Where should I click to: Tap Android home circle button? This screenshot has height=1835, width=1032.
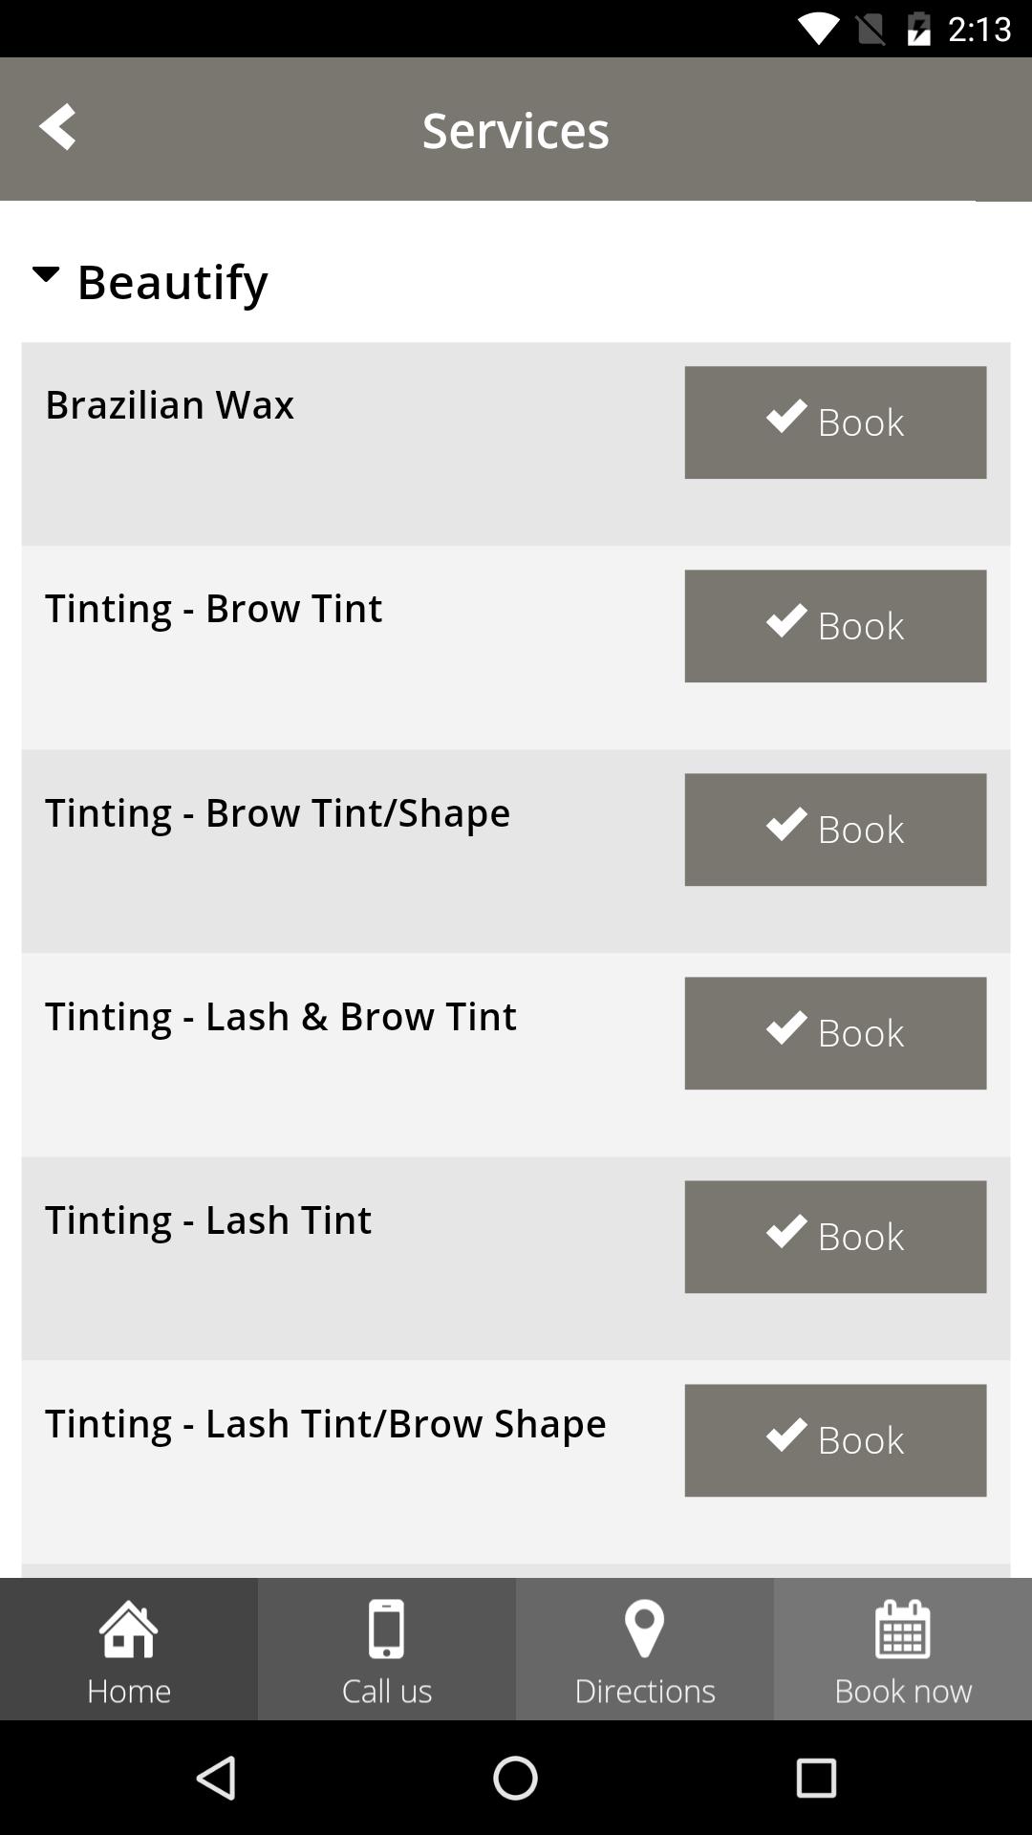(515, 1779)
